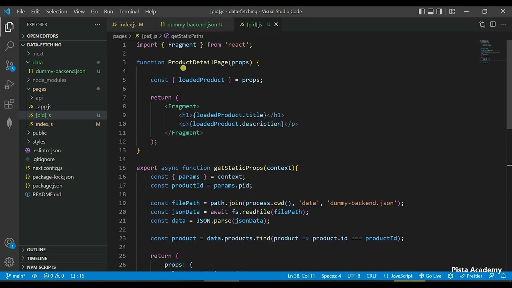Viewport: 512px width, 288px height.
Task: Click the Prettier status item
Action: [471, 276]
